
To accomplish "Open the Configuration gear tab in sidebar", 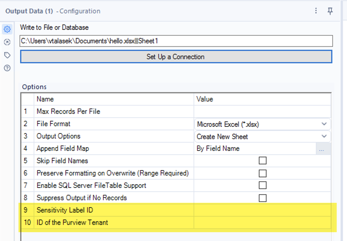I will [7, 29].
